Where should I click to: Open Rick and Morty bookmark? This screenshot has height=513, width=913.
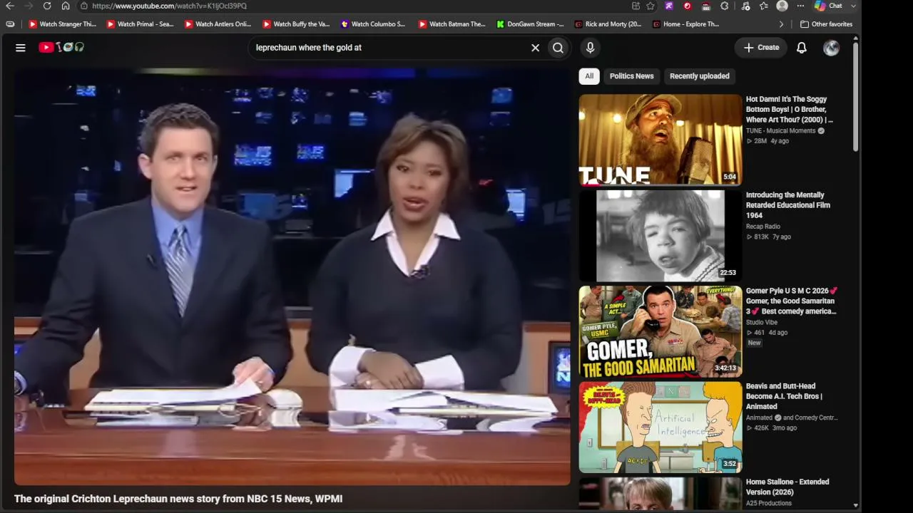click(x=608, y=24)
